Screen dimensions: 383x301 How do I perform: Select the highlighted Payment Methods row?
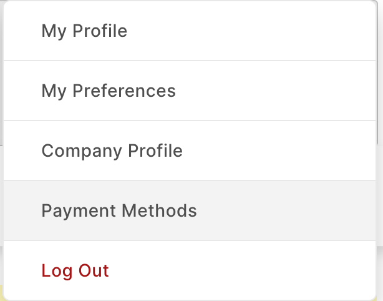point(190,210)
